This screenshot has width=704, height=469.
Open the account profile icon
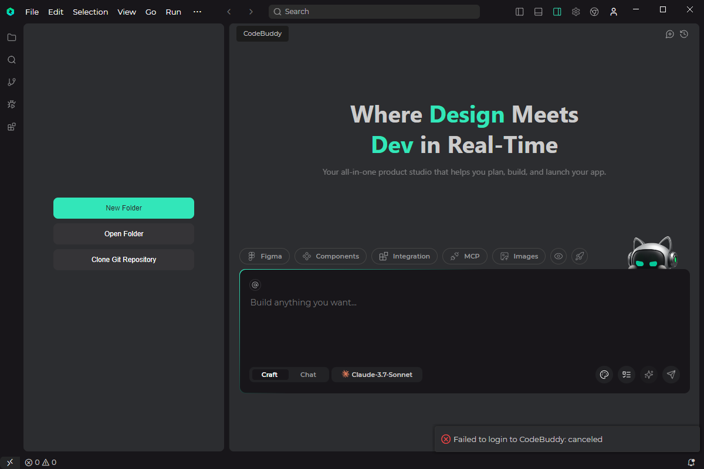[614, 12]
